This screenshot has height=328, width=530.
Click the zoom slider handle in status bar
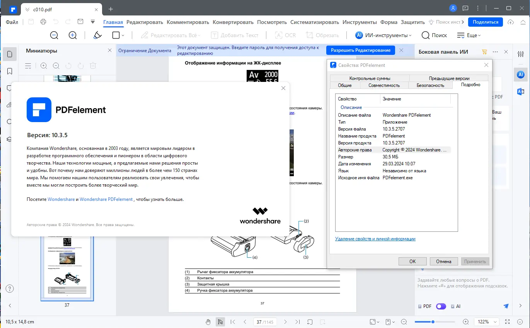pos(433,321)
